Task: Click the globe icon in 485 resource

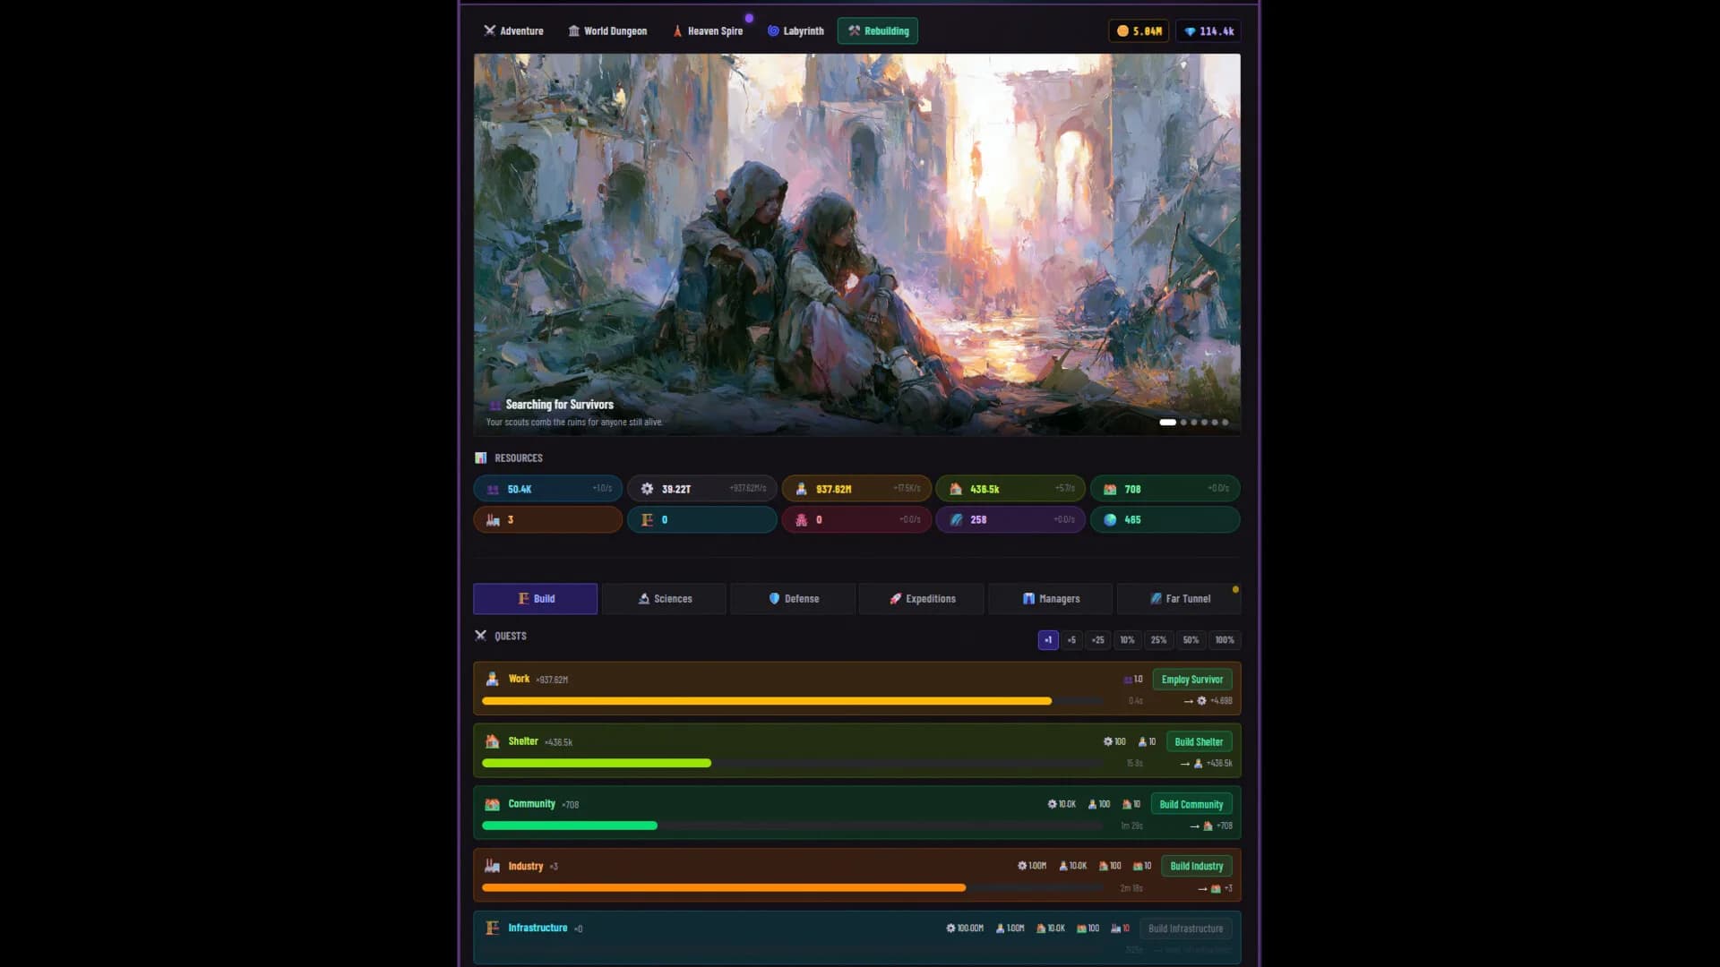Action: [1110, 519]
